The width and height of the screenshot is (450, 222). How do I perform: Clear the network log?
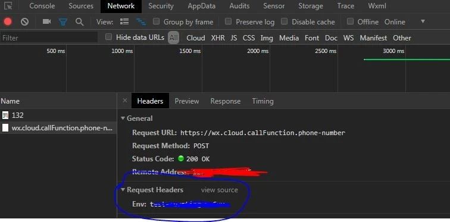coord(24,22)
